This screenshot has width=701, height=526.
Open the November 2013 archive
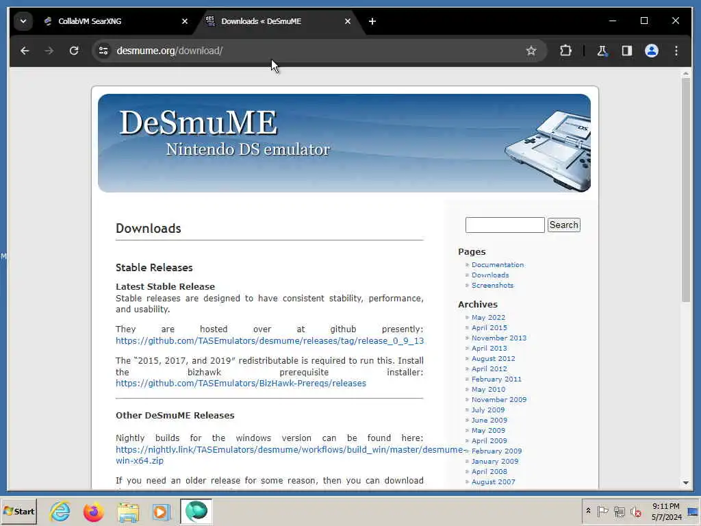(499, 338)
